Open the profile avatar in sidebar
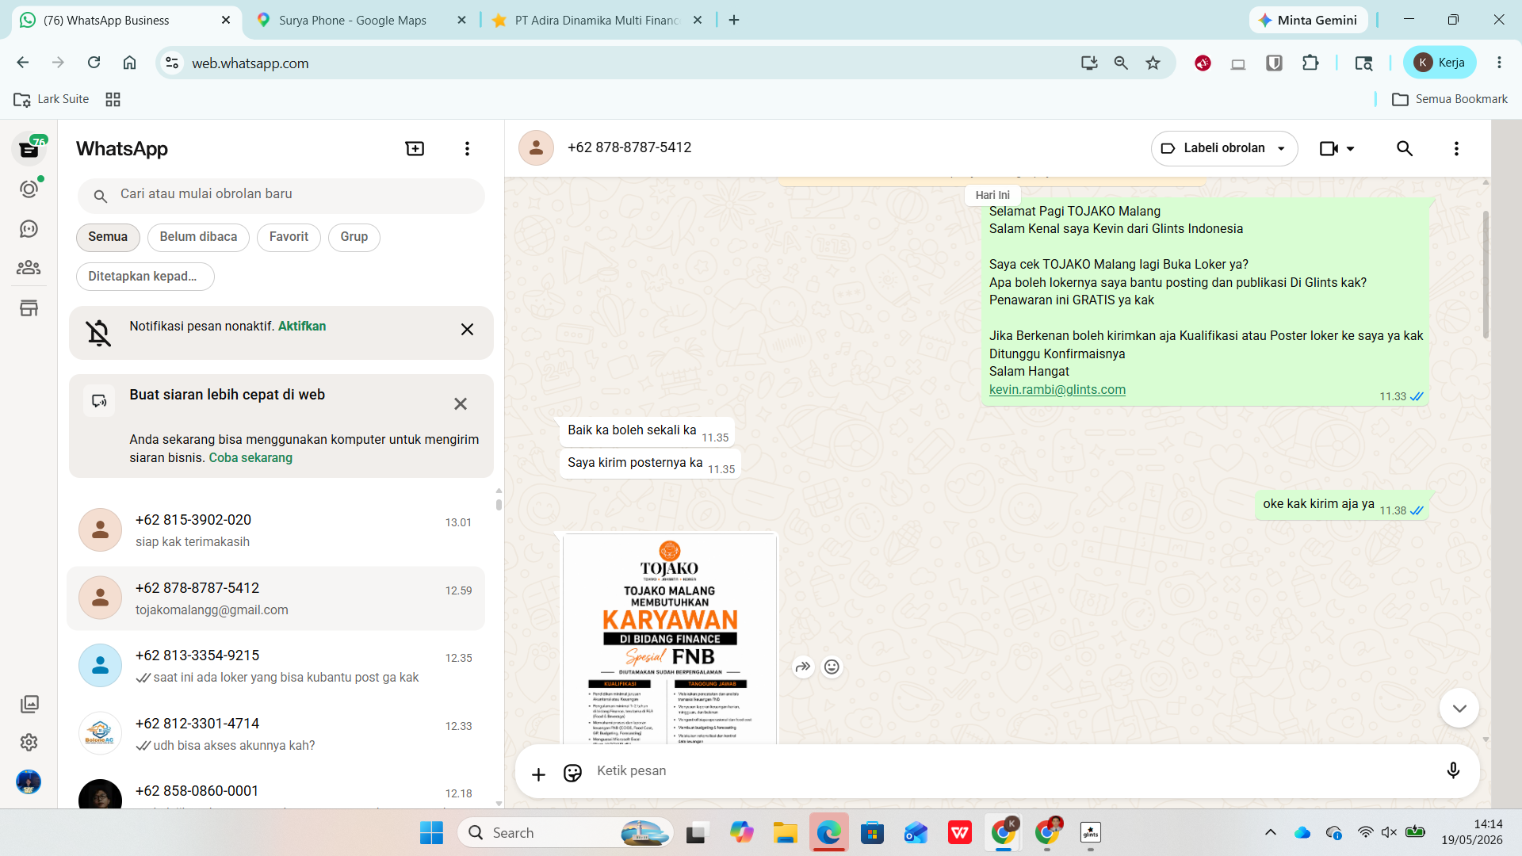Screen dimensions: 1522x856 pyautogui.click(x=29, y=782)
